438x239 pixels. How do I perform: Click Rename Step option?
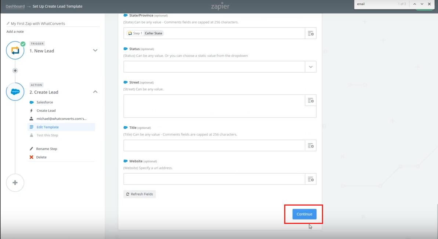[x=46, y=149]
